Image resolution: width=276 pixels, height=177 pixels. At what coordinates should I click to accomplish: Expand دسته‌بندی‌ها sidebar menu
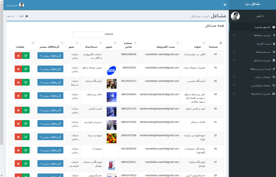(x=253, y=52)
